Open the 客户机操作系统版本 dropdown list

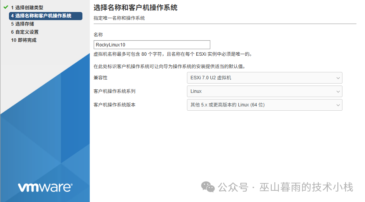(x=264, y=105)
